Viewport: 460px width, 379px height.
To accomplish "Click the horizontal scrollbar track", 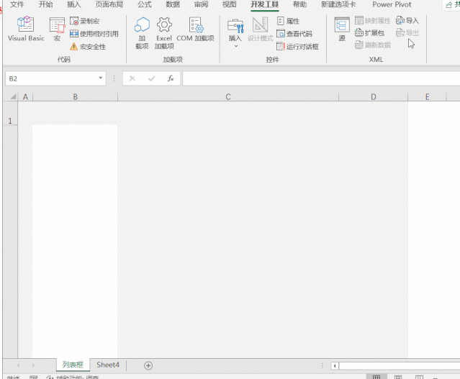I will click(x=400, y=365).
